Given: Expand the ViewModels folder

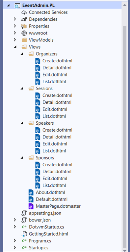Looking at the screenshot, I should coord(15,40).
